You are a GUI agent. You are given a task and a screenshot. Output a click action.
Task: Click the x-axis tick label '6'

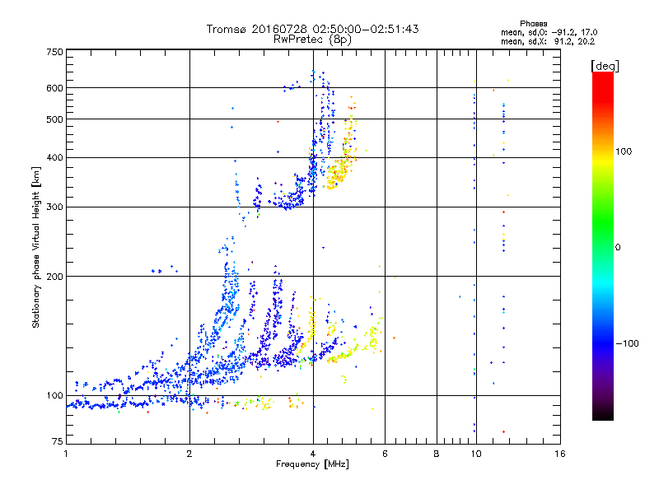click(x=385, y=454)
